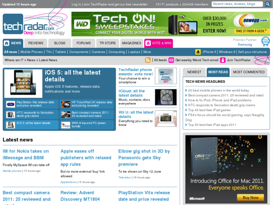This screenshot has height=205, width=273.
Task: Open the Magazines tab
Action: pos(132,43)
